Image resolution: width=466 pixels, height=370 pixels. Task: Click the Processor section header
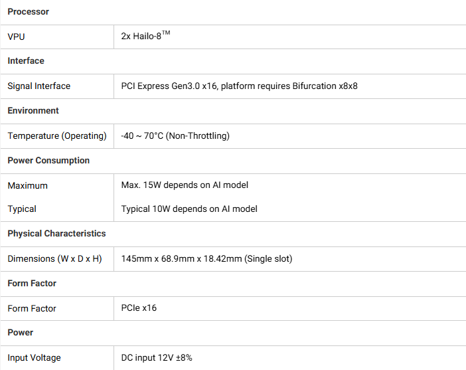click(x=29, y=11)
